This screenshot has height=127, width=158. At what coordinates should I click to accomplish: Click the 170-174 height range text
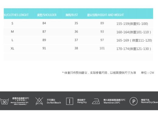[134, 49]
